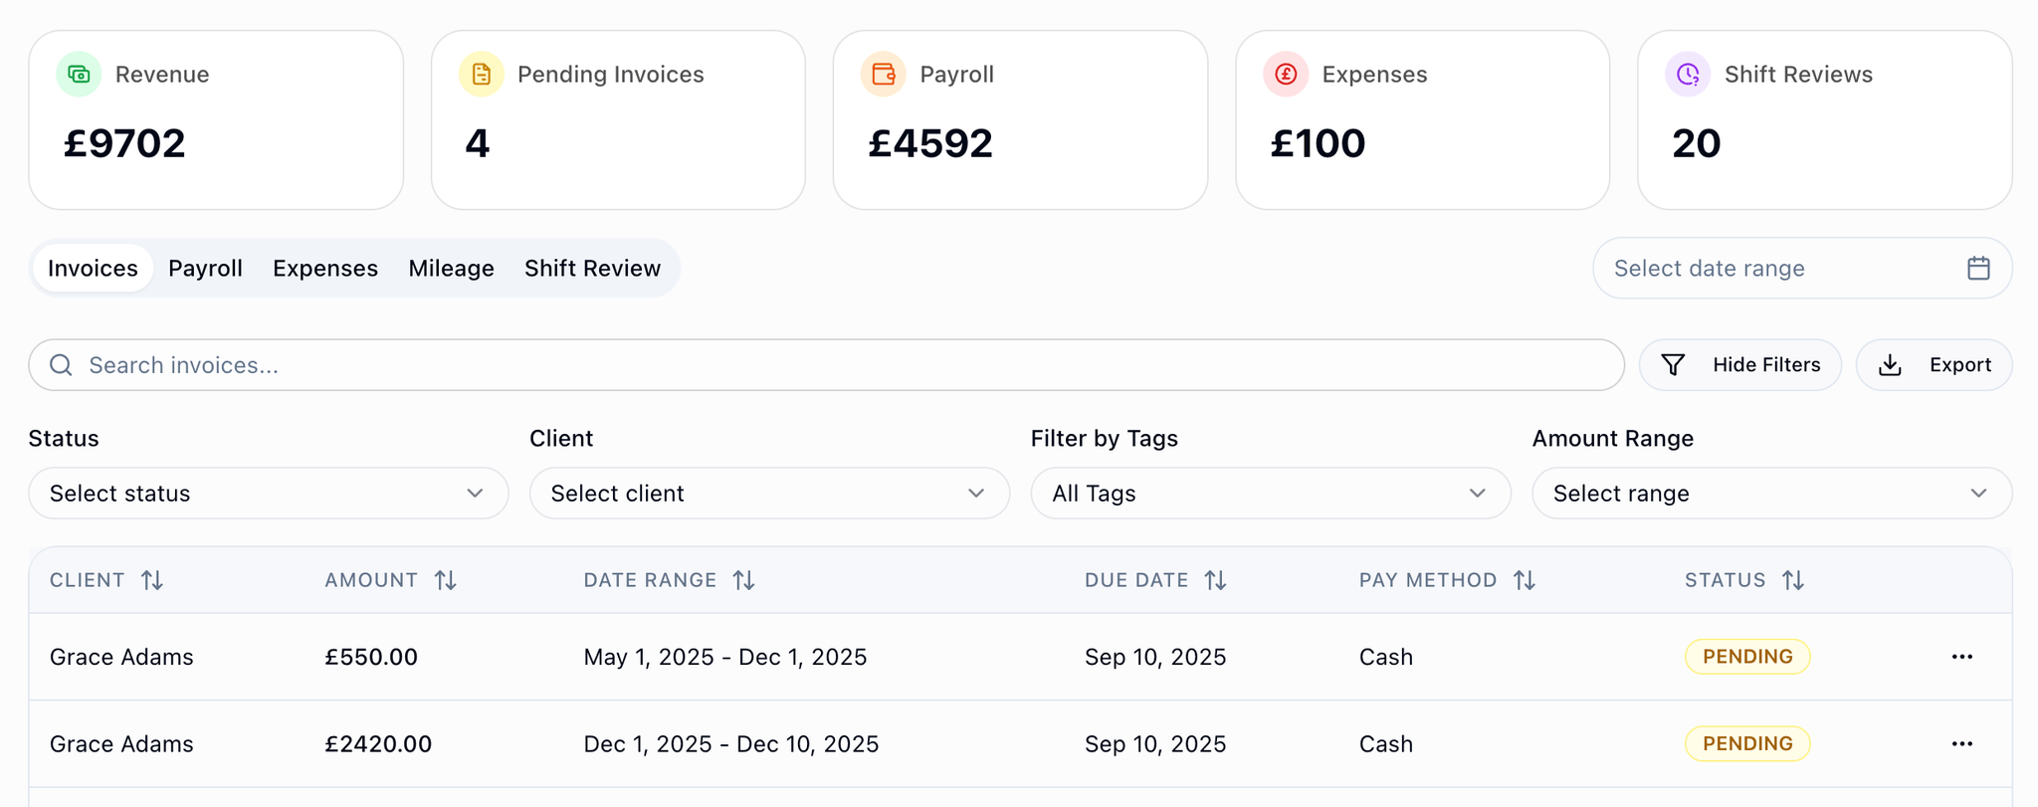Click the green Revenue card icon

click(79, 75)
